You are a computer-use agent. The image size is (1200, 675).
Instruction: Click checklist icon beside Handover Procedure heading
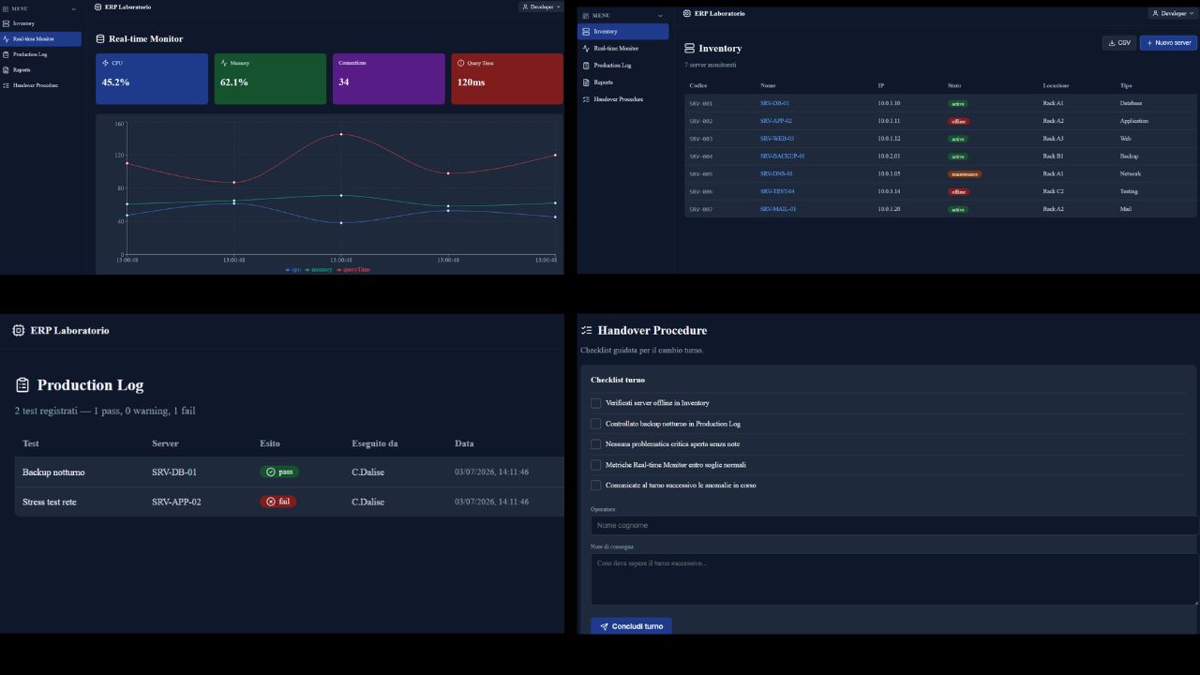[587, 330]
